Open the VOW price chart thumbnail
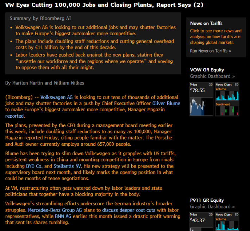This screenshot has width=250, height=231. [x=201, y=106]
